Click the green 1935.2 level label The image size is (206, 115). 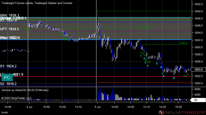[x=145, y=27]
